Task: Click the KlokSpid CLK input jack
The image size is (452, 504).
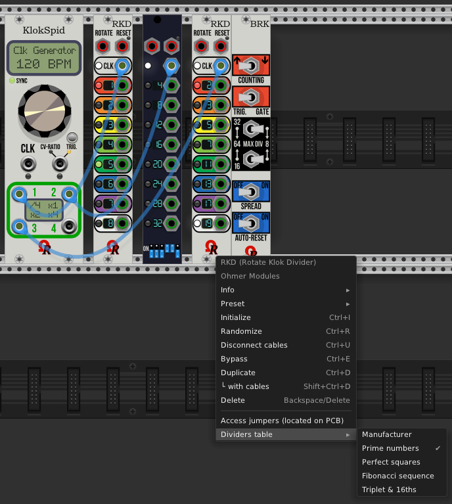Action: (x=28, y=164)
